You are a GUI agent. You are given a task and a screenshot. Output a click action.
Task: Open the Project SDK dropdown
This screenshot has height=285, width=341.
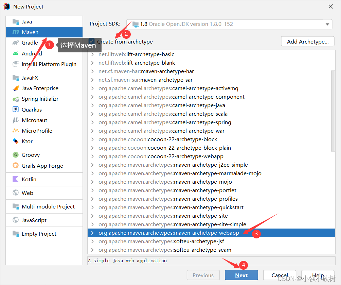pyautogui.click(x=326, y=24)
